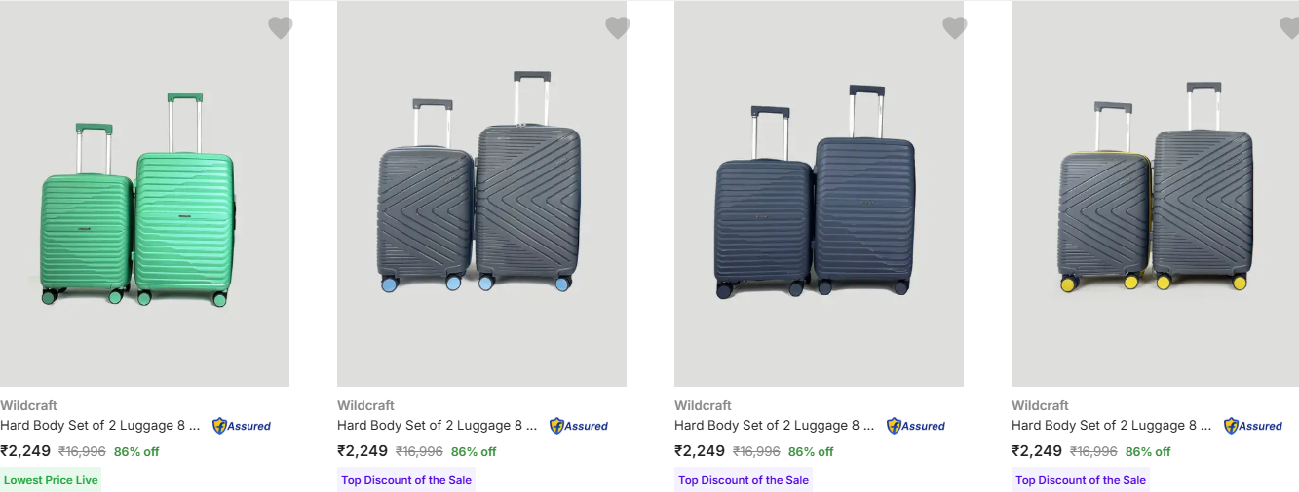Click Wildcraft brand name above green luggage title
1299x492 pixels.
pos(28,405)
